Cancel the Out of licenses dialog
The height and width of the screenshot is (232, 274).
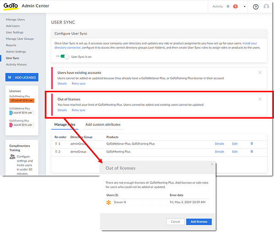[175, 222]
